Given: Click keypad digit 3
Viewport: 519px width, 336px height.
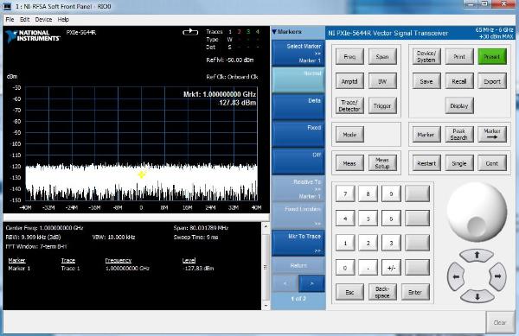Looking at the screenshot, I should (x=391, y=243).
